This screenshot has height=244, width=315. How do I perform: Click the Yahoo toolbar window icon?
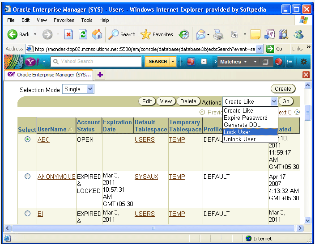click(265, 62)
